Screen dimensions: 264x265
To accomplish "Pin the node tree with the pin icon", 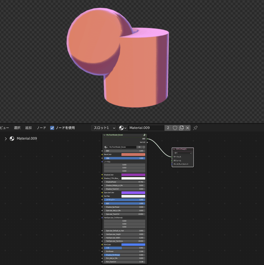I will [x=195, y=128].
